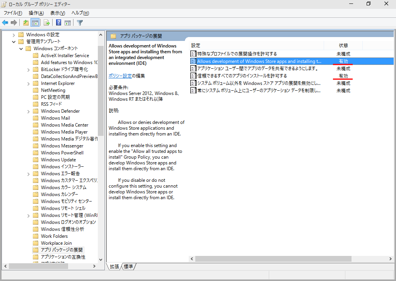Select policy アプリケーション ユーザー間でアプリのデータを共有
The image size is (396, 281).
pyautogui.click(x=257, y=69)
